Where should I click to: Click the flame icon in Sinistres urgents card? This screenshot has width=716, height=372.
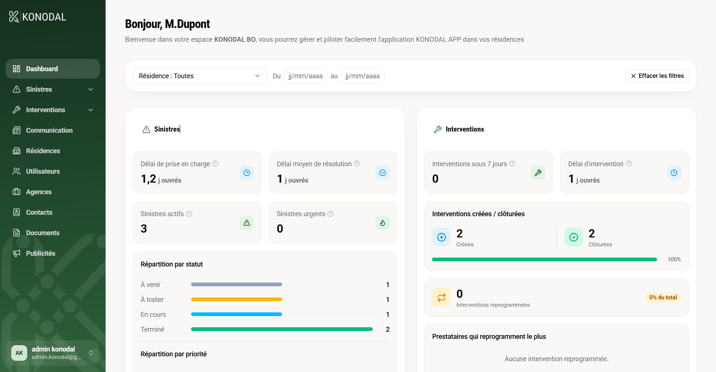coord(382,223)
